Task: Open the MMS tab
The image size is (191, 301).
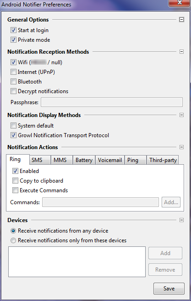Action: 61,160
